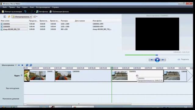Image resolution: width=195 pixels, height=110 pixels.
Task: Click ruler at 0:00:20,00 mark
Action: (x=69, y=68)
